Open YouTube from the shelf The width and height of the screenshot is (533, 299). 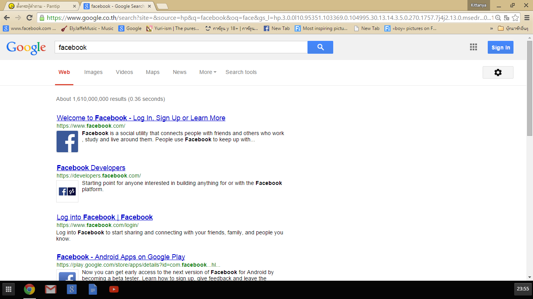(114, 289)
